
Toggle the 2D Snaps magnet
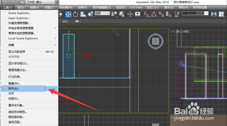pyautogui.click(x=146, y=14)
